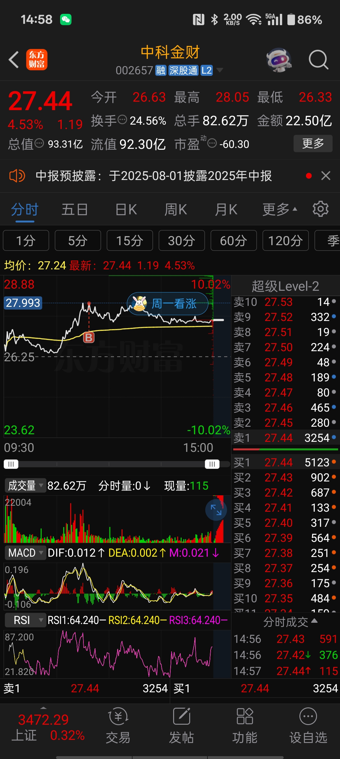Switch to 月K tab
Viewport: 340px width, 759px height.
[x=226, y=209]
